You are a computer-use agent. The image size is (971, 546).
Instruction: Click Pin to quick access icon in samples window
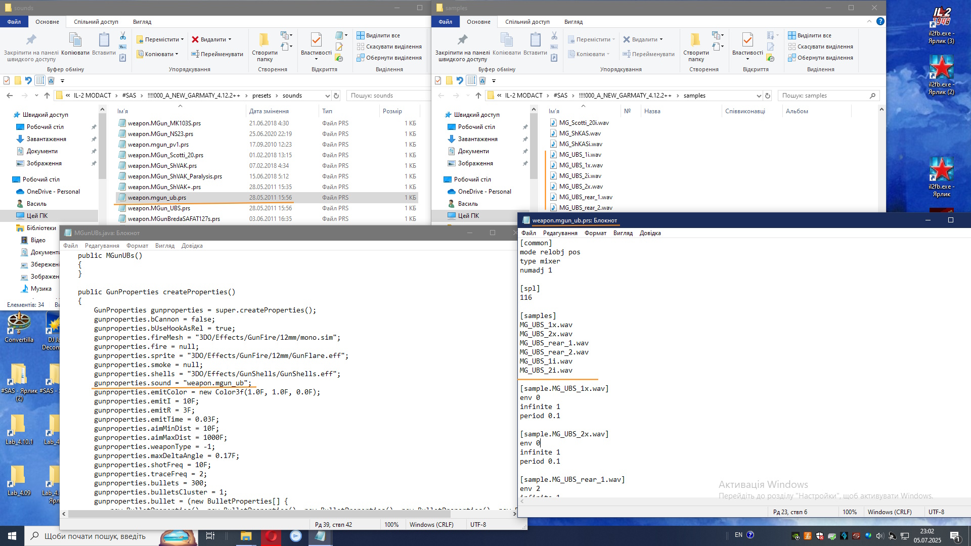pos(462,40)
